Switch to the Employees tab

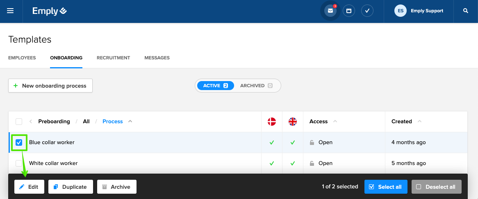tap(22, 58)
